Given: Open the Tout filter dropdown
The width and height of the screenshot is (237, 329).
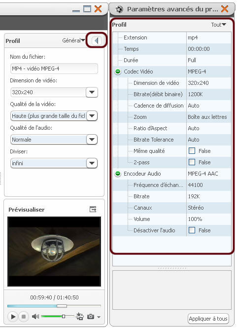Looking at the screenshot, I should [x=219, y=25].
